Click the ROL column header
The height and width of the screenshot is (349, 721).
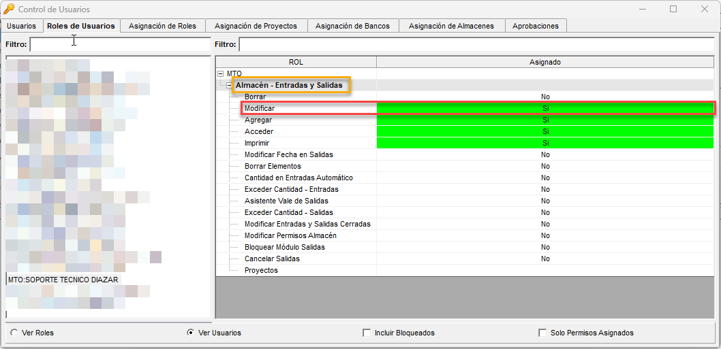[x=296, y=61]
